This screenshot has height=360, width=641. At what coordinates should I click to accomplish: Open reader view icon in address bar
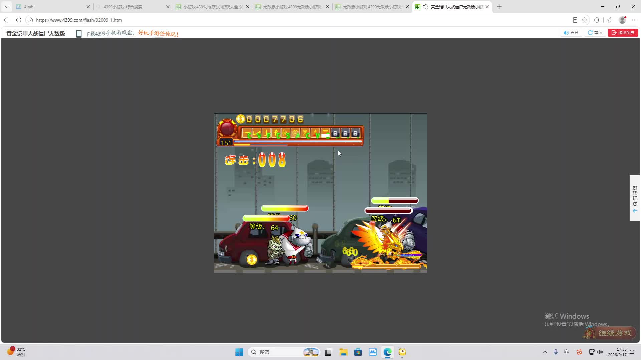pyautogui.click(x=575, y=20)
